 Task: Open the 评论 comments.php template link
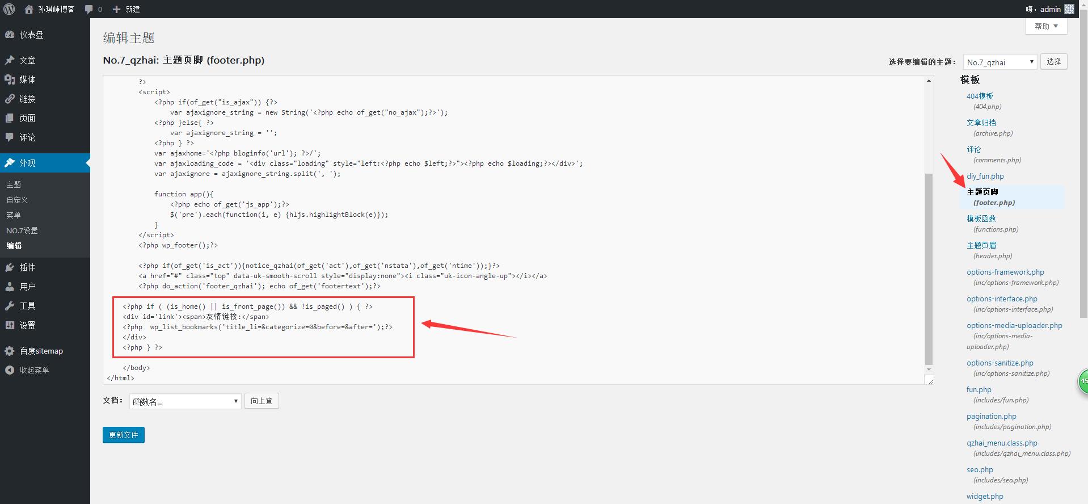click(974, 149)
